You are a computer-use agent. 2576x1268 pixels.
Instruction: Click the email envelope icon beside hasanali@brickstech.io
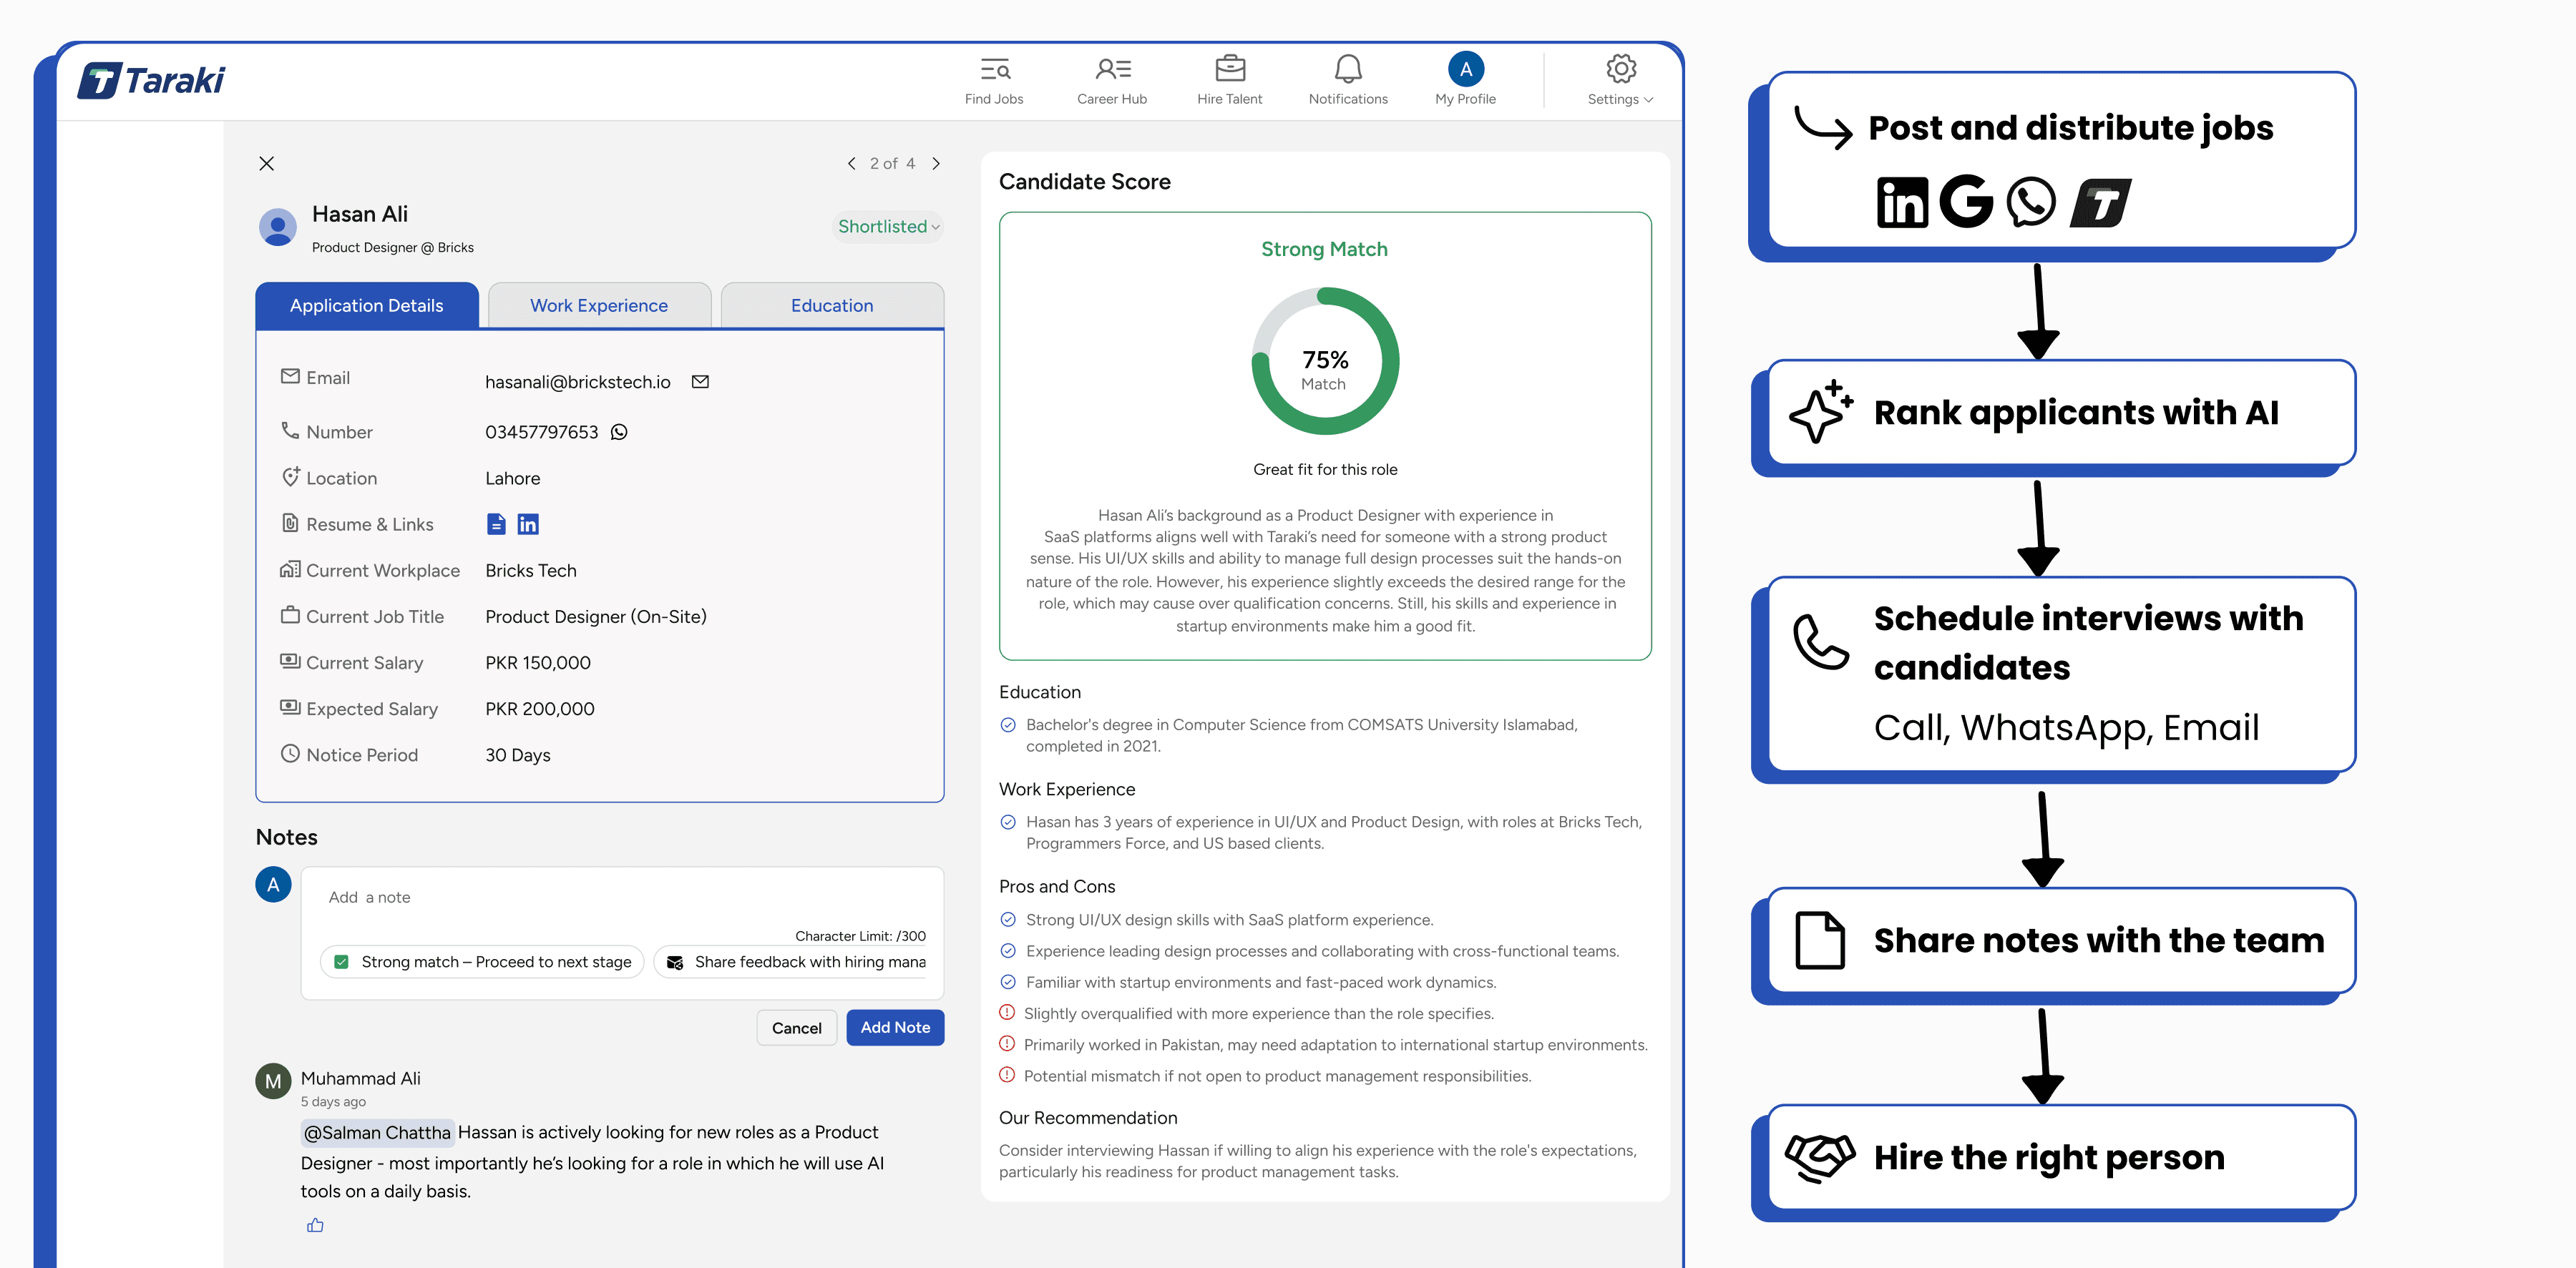[700, 382]
